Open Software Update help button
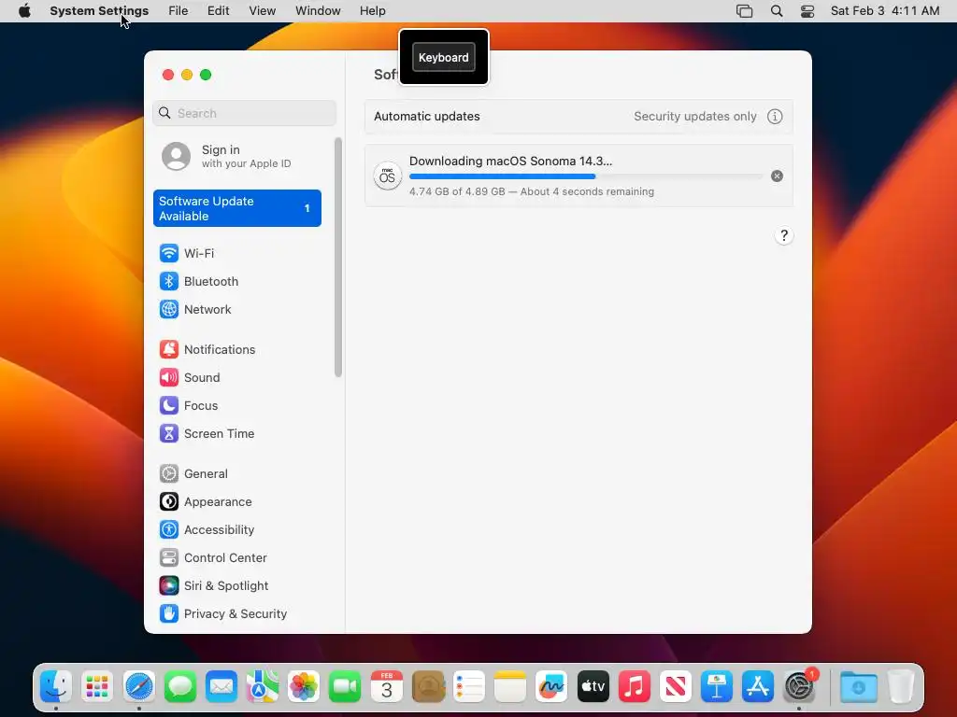957x717 pixels. (784, 235)
